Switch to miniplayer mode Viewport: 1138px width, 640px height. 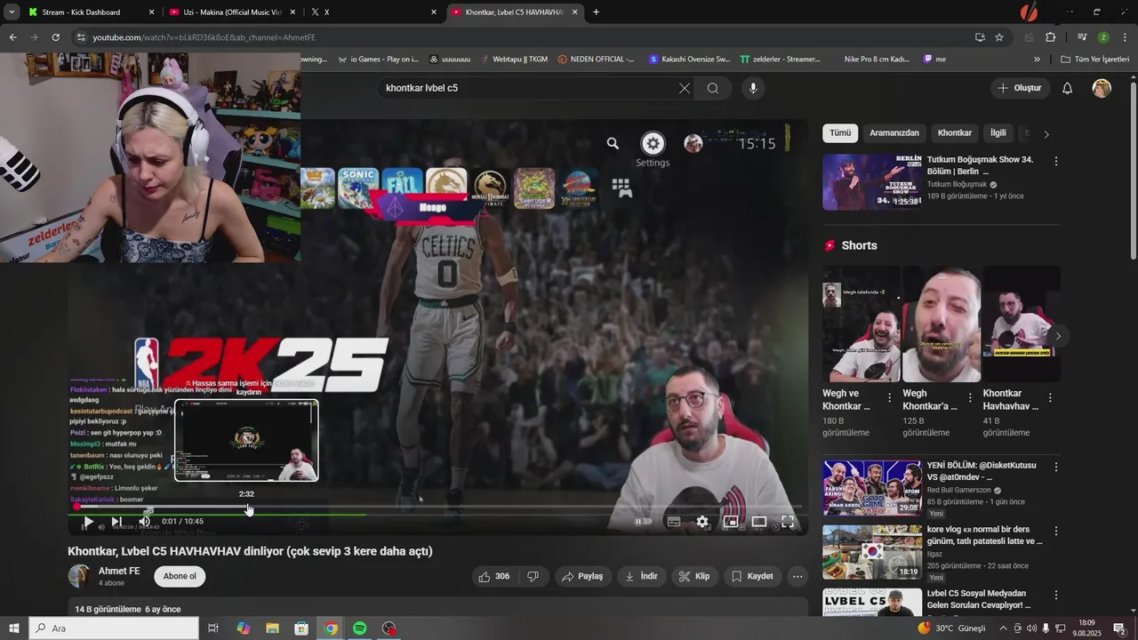click(x=731, y=522)
